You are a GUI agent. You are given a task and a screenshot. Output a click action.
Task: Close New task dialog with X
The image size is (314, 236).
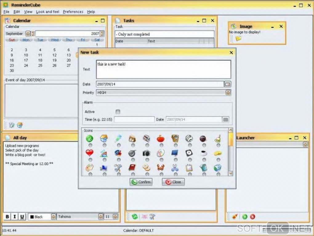coord(231,52)
